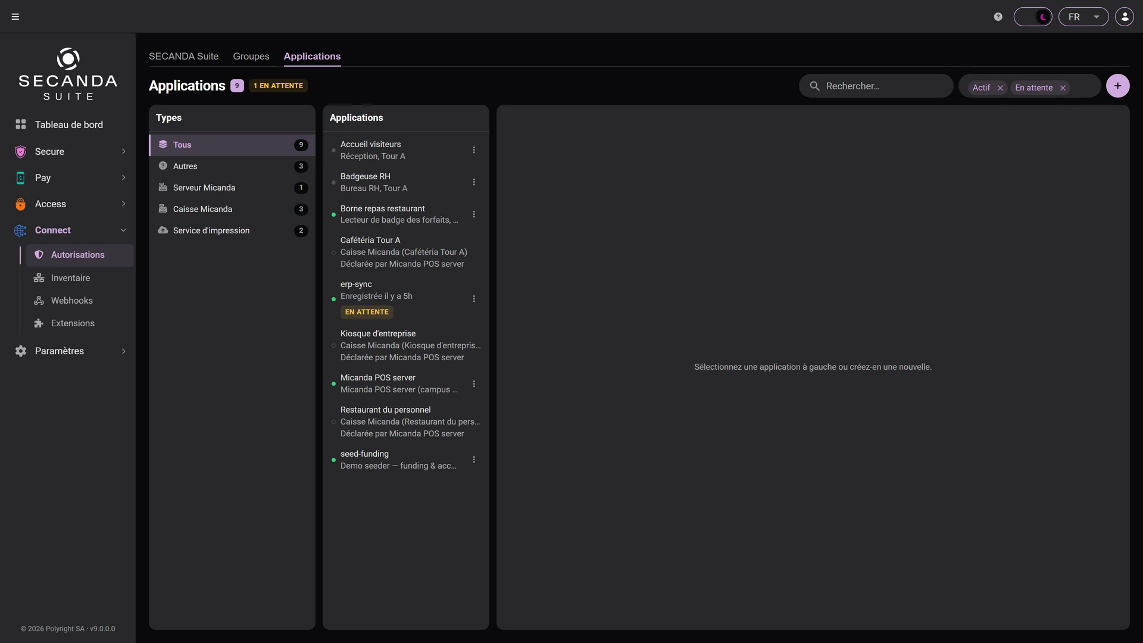This screenshot has height=643, width=1143.
Task: Remove the En attente filter chip
Action: [x=1063, y=88]
